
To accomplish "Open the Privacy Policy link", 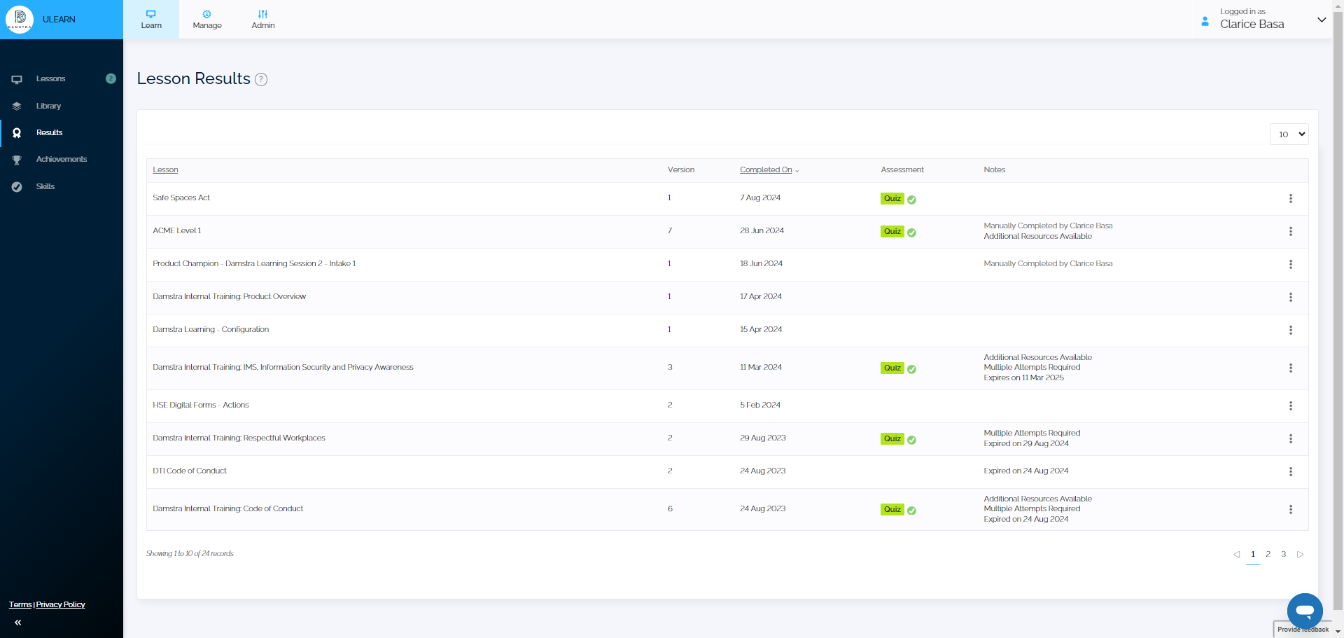I will pyautogui.click(x=60, y=605).
